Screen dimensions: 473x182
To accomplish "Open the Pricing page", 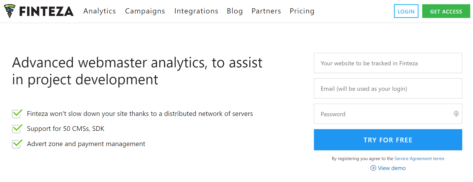I will pyautogui.click(x=302, y=11).
